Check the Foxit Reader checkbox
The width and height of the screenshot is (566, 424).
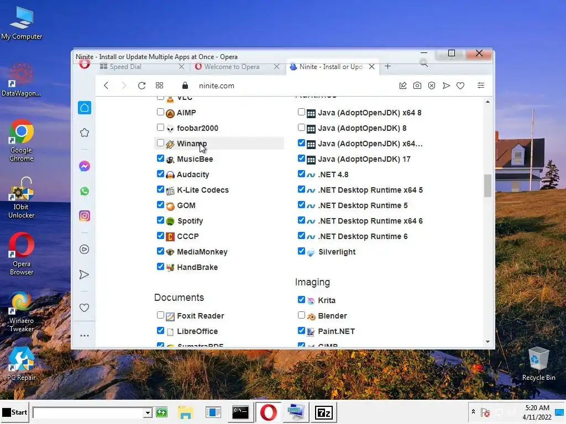point(161,315)
